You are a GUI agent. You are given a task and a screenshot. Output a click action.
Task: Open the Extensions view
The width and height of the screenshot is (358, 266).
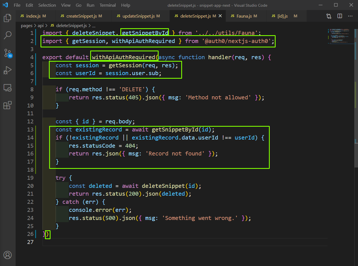8,105
